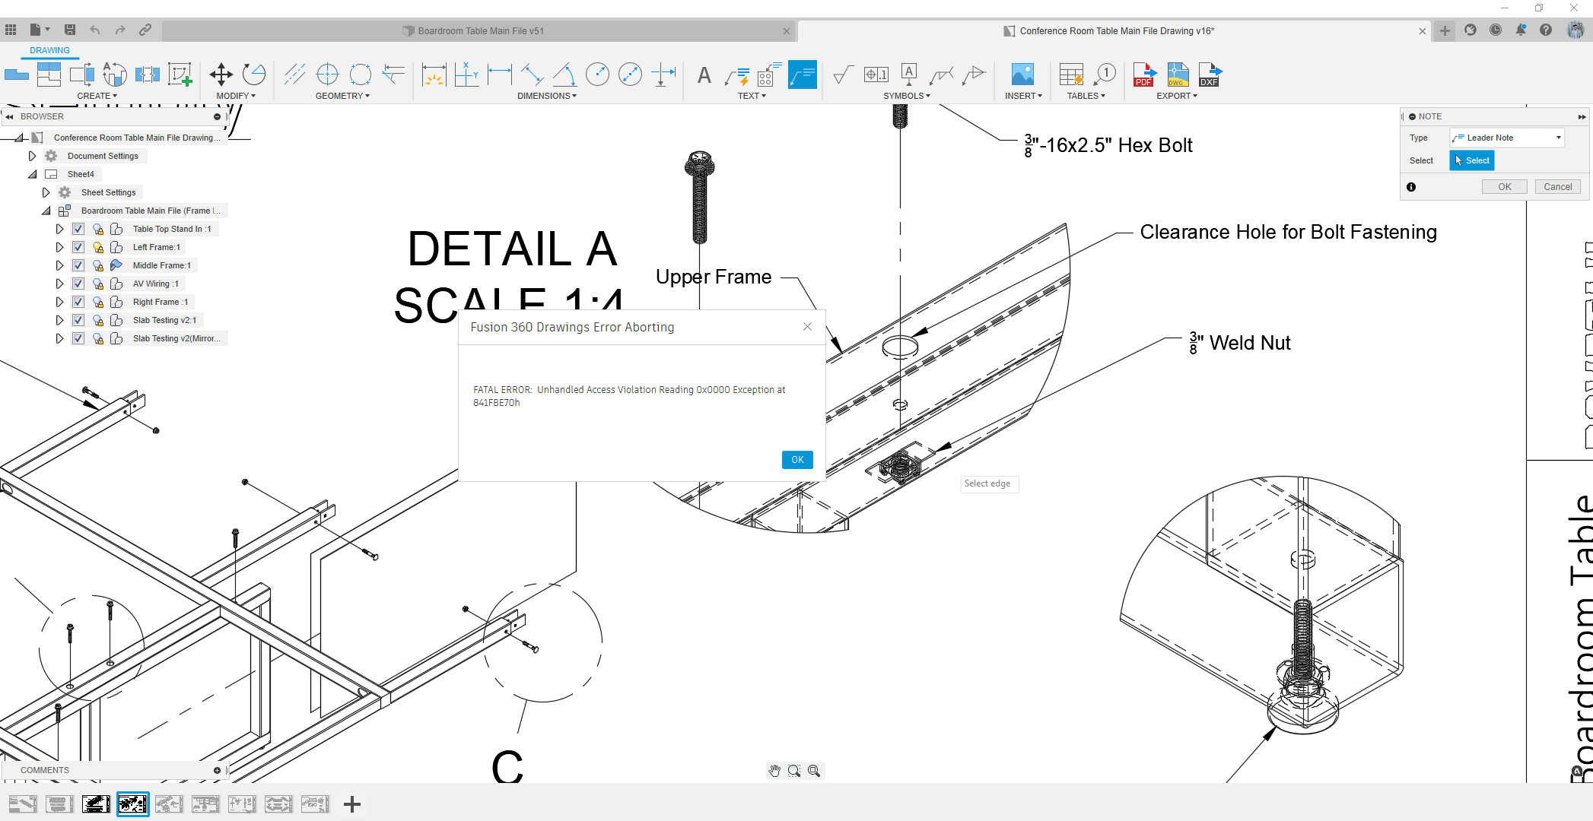The width and height of the screenshot is (1593, 821).
Task: Add a new sheet with plus button
Action: 351,804
